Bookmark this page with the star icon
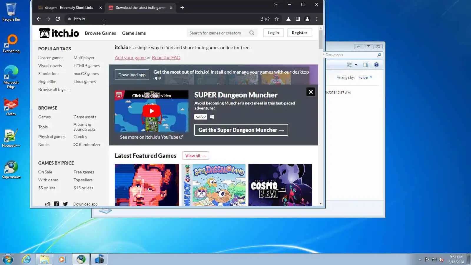The width and height of the screenshot is (471, 265). coord(277,19)
